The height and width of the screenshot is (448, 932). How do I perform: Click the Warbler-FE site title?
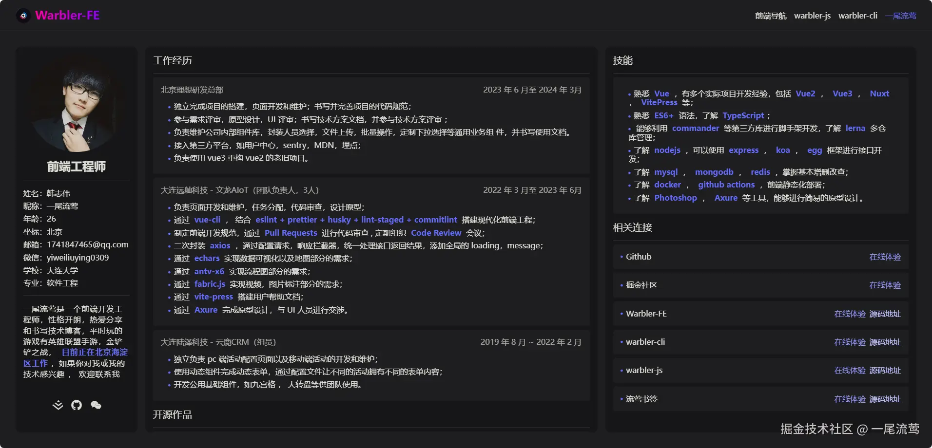coord(67,16)
